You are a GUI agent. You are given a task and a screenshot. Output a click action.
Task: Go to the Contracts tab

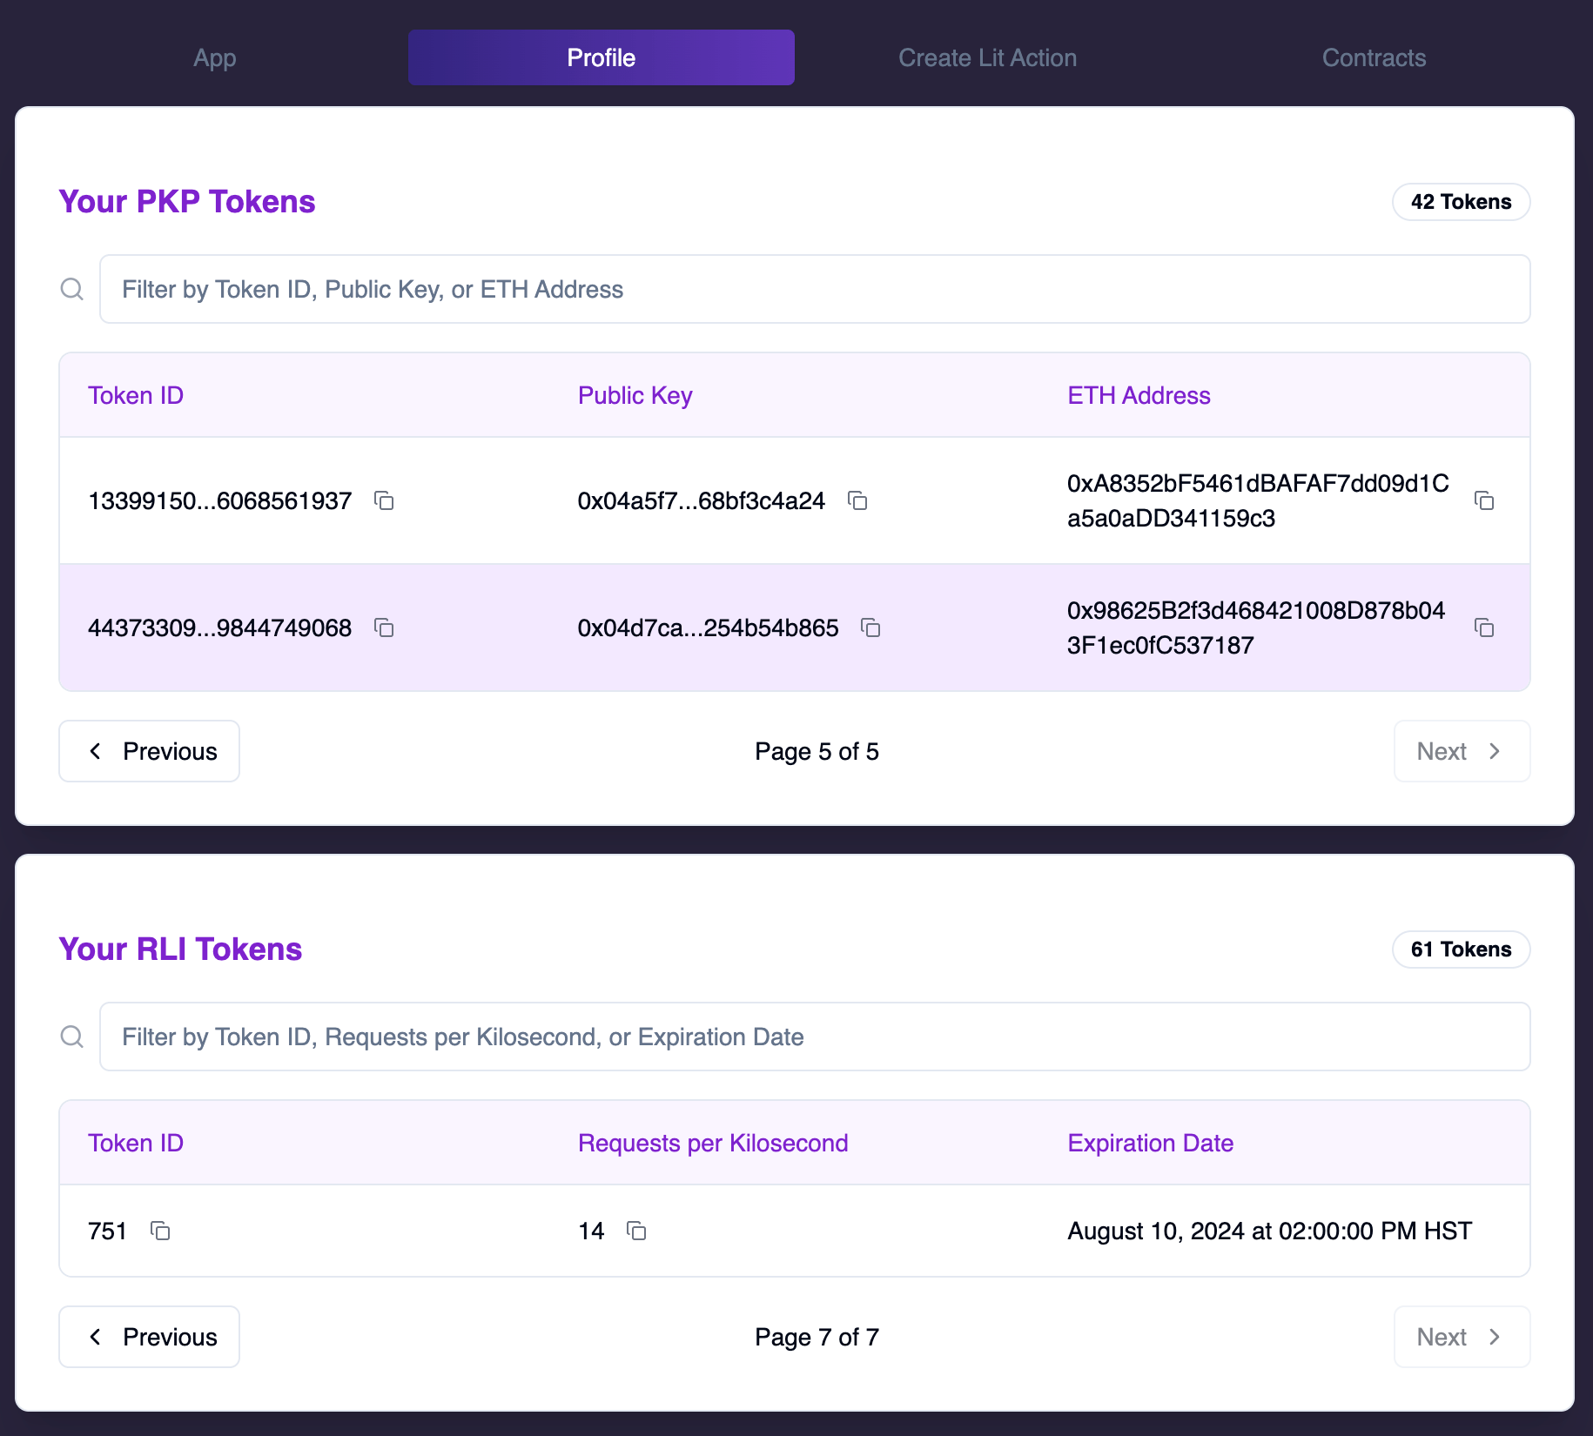click(x=1374, y=57)
